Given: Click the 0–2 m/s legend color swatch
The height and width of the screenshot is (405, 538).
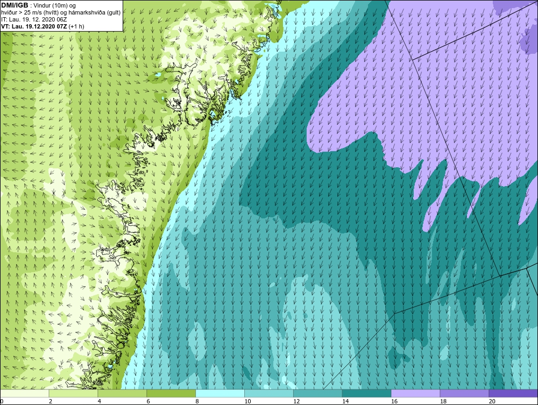Looking at the screenshot, I should click(25, 393).
